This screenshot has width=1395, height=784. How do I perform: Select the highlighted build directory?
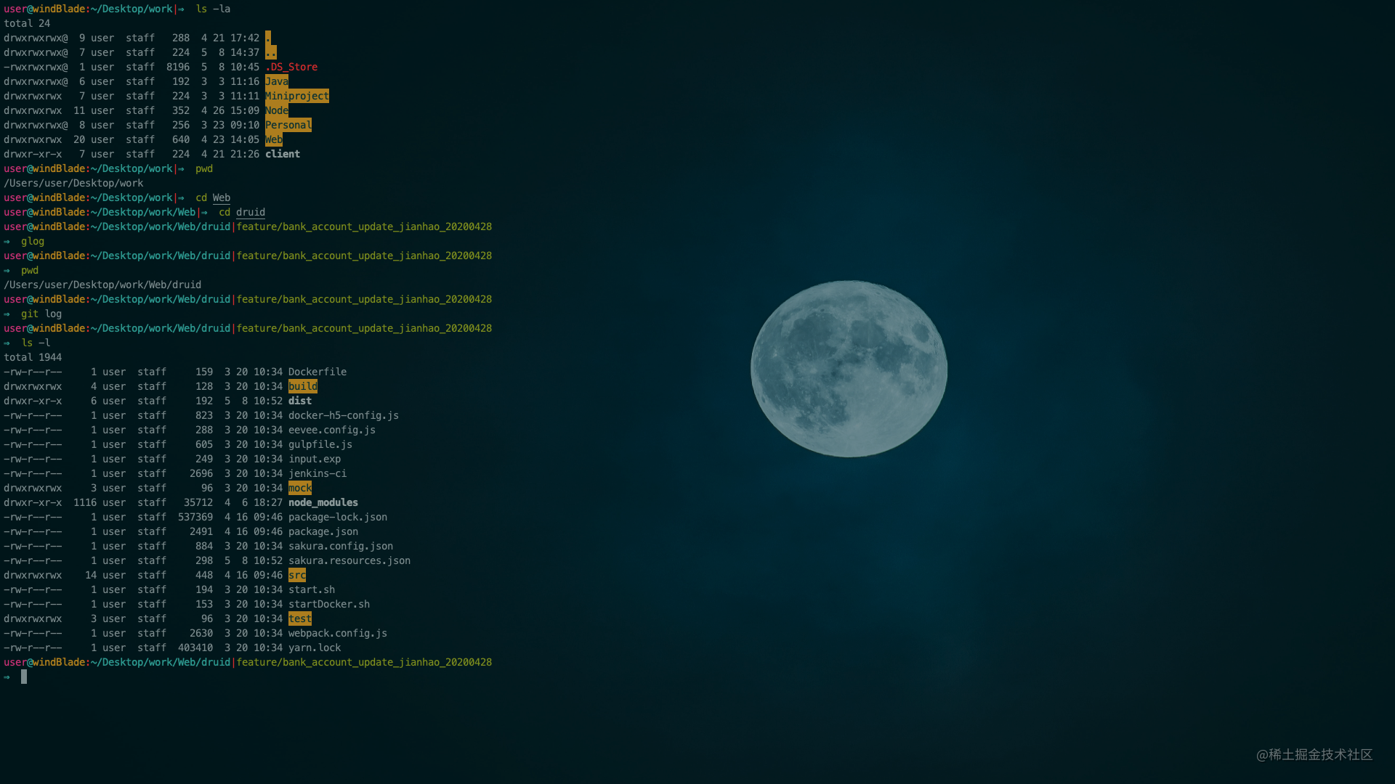303,386
